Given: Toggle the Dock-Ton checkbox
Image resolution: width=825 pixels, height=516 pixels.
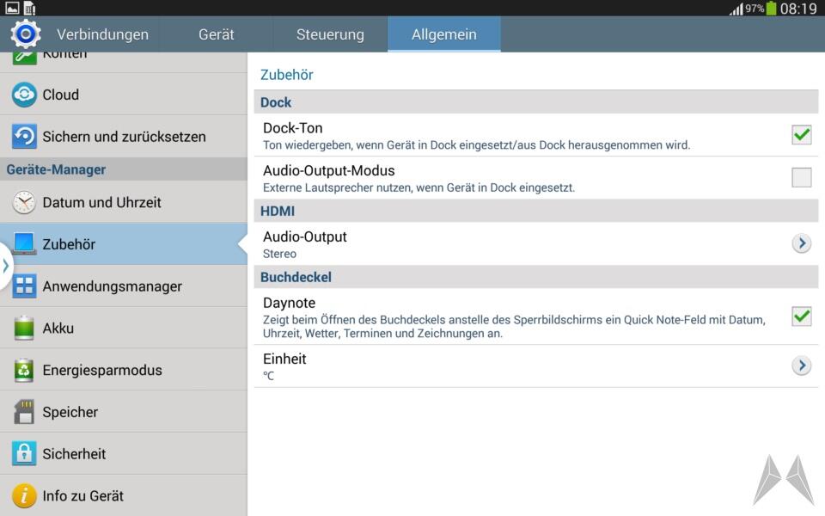Looking at the screenshot, I should (801, 135).
